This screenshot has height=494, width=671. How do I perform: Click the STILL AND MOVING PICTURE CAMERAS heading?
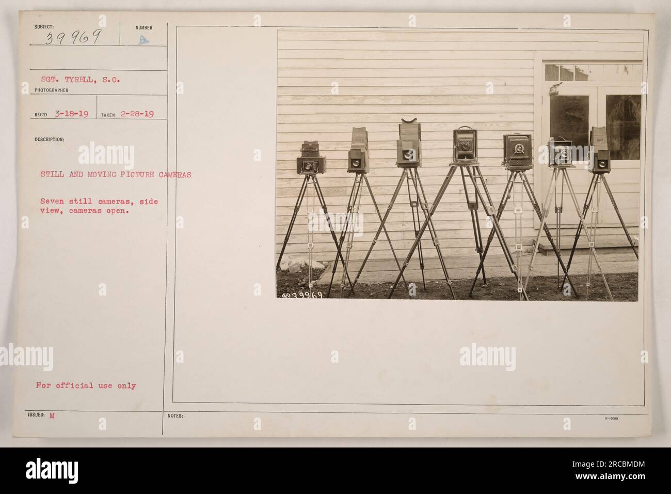point(116,175)
